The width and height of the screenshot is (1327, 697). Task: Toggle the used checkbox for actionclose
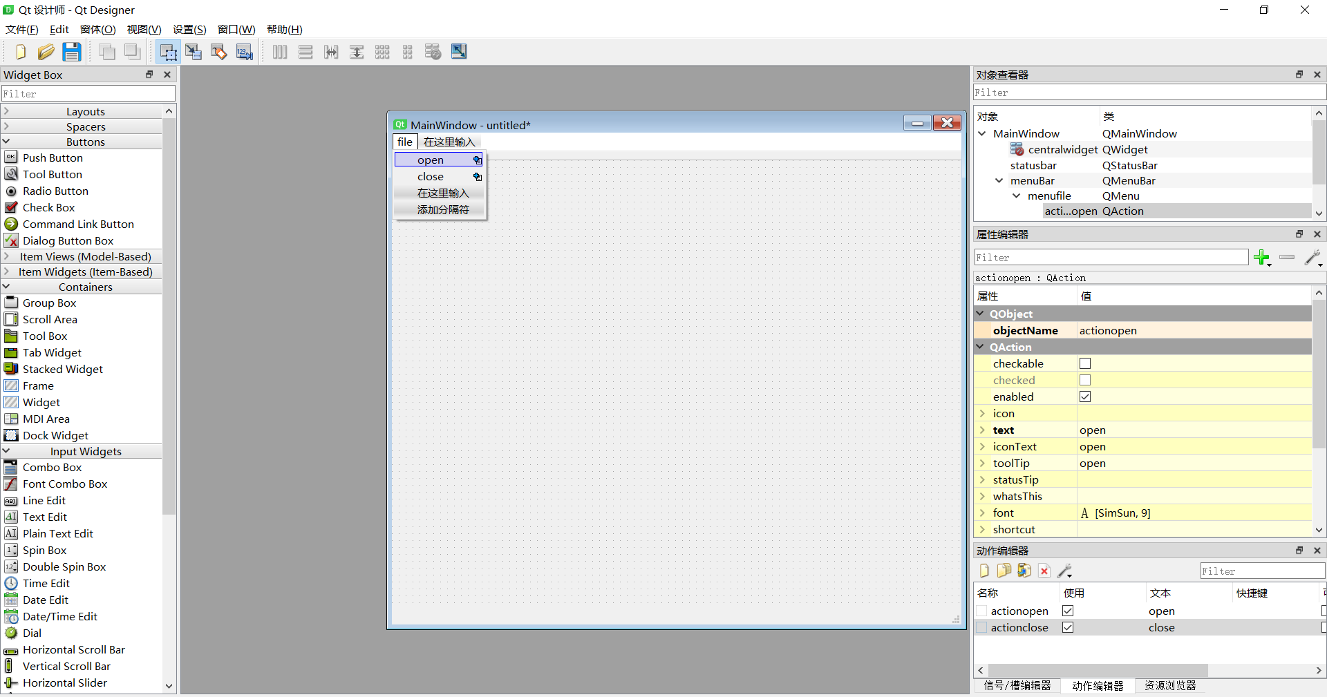[1068, 627]
